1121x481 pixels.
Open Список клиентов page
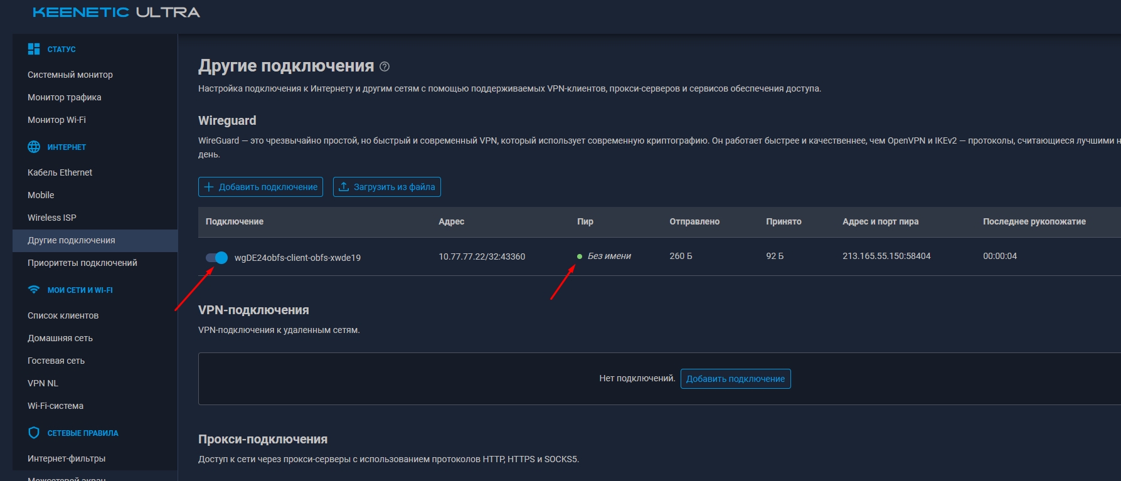pos(63,315)
